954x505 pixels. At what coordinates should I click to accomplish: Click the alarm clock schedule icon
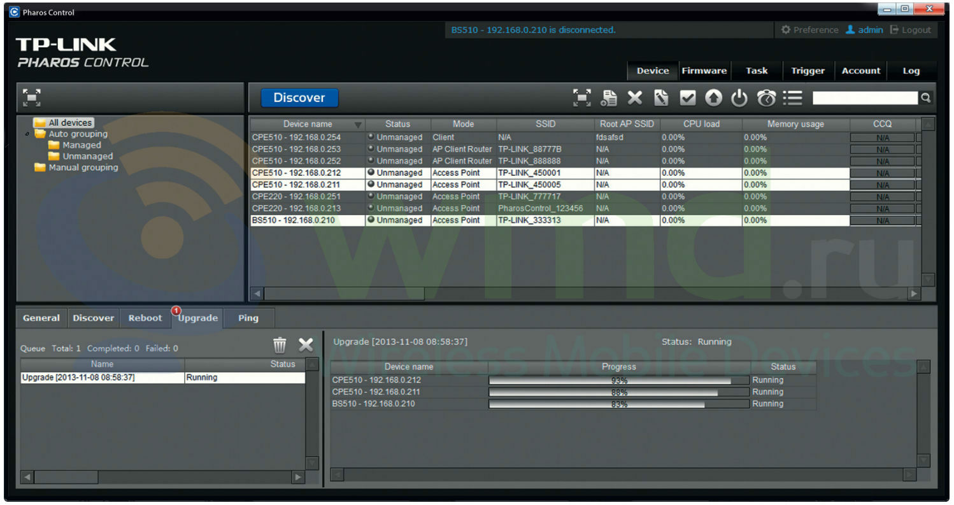(766, 97)
